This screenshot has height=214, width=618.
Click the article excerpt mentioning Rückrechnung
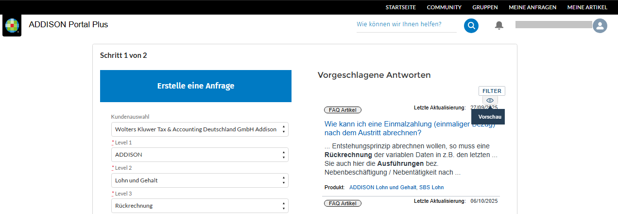pyautogui.click(x=411, y=159)
